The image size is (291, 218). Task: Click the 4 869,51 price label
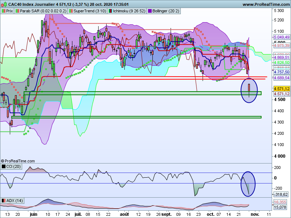(282, 57)
